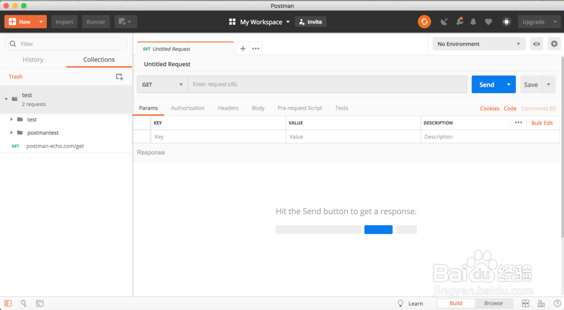Screen dimensions: 564x310
Task: Click the Filter search field
Action: point(66,44)
